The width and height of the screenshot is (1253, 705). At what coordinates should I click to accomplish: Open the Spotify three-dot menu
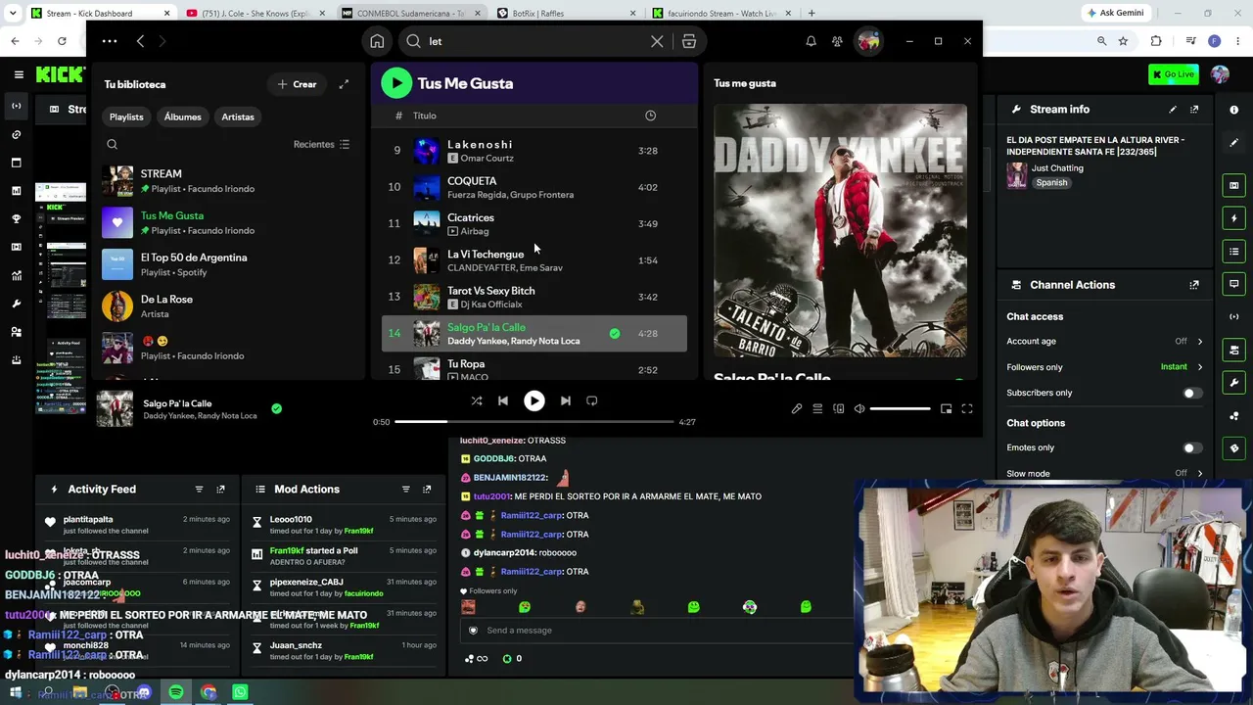coord(110,41)
